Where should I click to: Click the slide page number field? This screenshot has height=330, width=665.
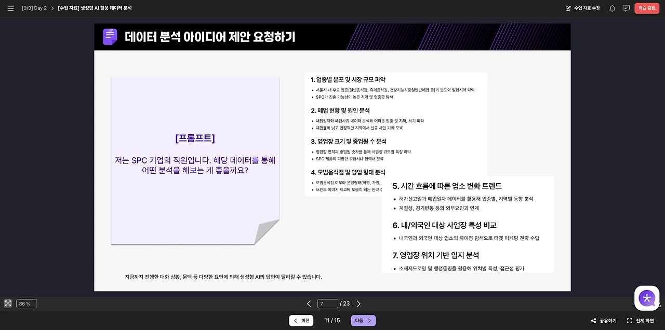click(x=327, y=304)
